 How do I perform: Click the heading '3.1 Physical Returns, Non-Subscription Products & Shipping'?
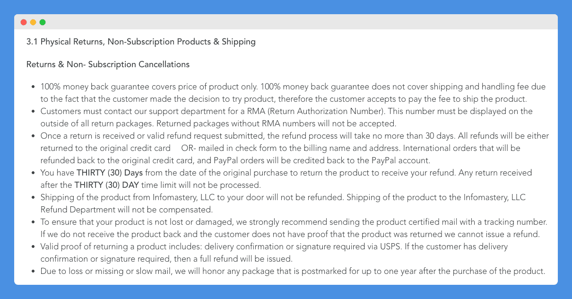141,42
